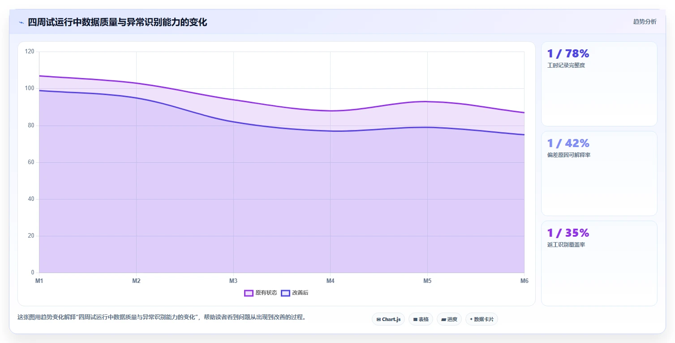The image size is (675, 343).
Task: Click the 趋势分析 label
Action: pyautogui.click(x=645, y=22)
